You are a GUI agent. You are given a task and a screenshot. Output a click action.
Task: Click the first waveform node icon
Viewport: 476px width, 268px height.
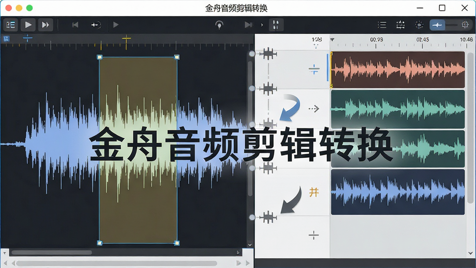(x=268, y=54)
